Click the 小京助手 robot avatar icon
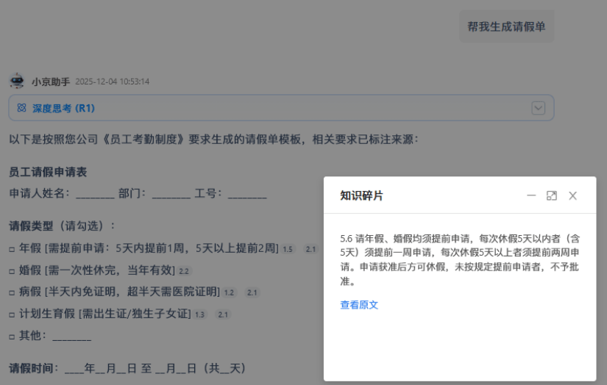 17,81
